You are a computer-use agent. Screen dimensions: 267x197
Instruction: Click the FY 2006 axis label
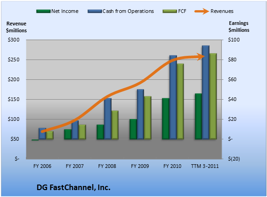click(42, 166)
